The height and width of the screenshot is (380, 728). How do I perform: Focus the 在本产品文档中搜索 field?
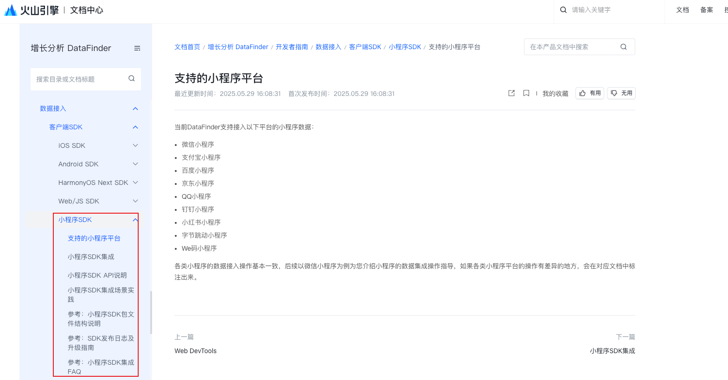coord(580,47)
